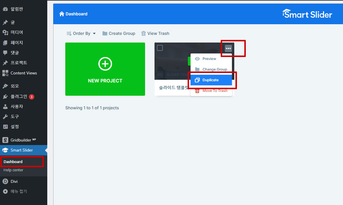
Task: Select Preview from the context menu
Action: 211,58
